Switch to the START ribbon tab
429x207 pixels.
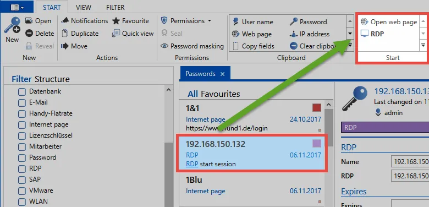[52, 7]
